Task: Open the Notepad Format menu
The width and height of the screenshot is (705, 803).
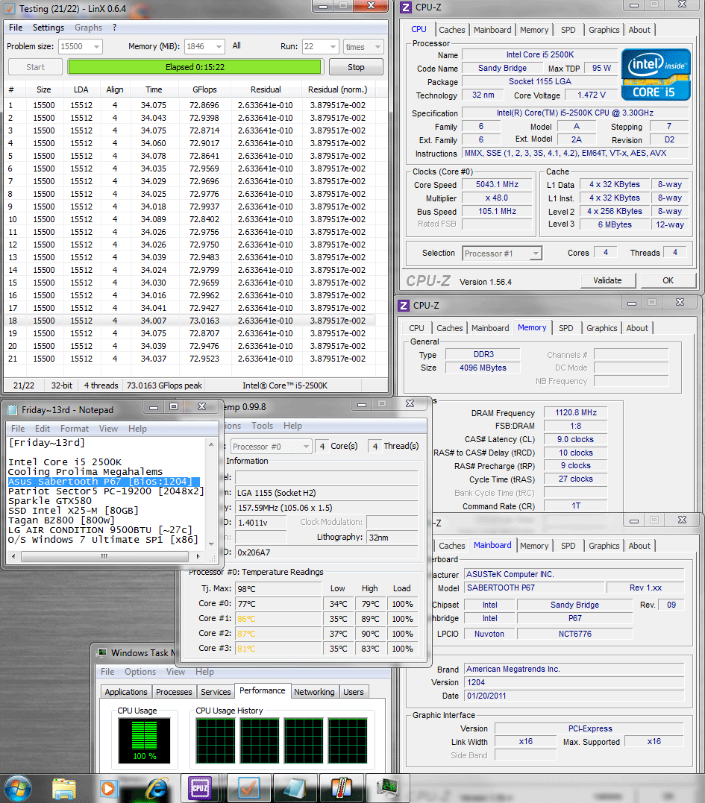Action: pos(75,429)
